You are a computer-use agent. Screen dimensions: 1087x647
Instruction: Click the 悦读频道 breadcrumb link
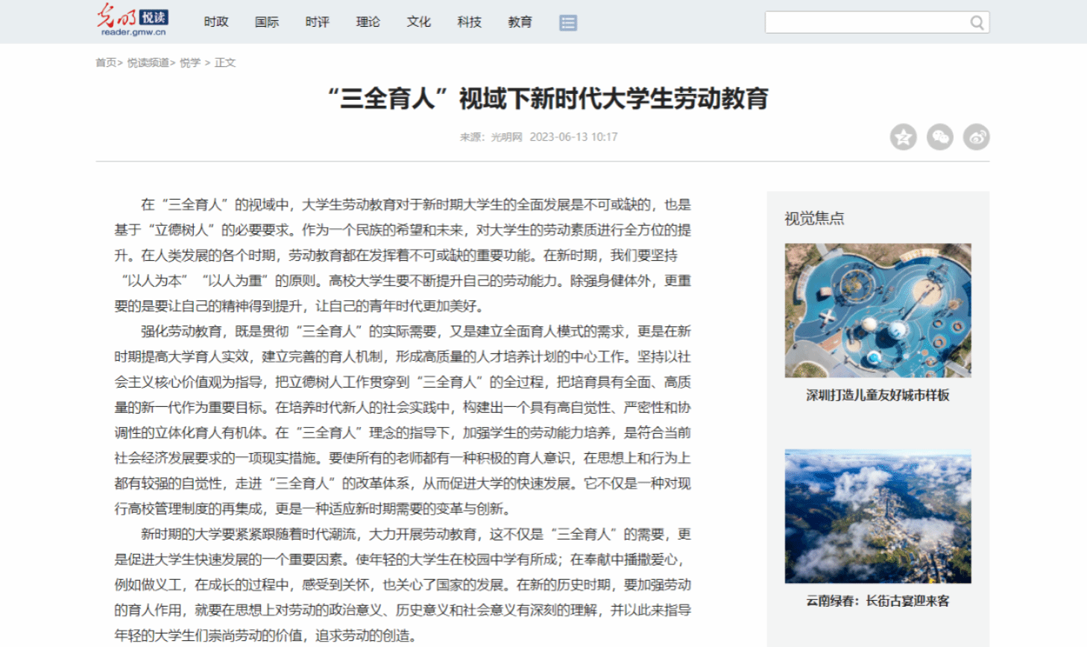point(148,63)
